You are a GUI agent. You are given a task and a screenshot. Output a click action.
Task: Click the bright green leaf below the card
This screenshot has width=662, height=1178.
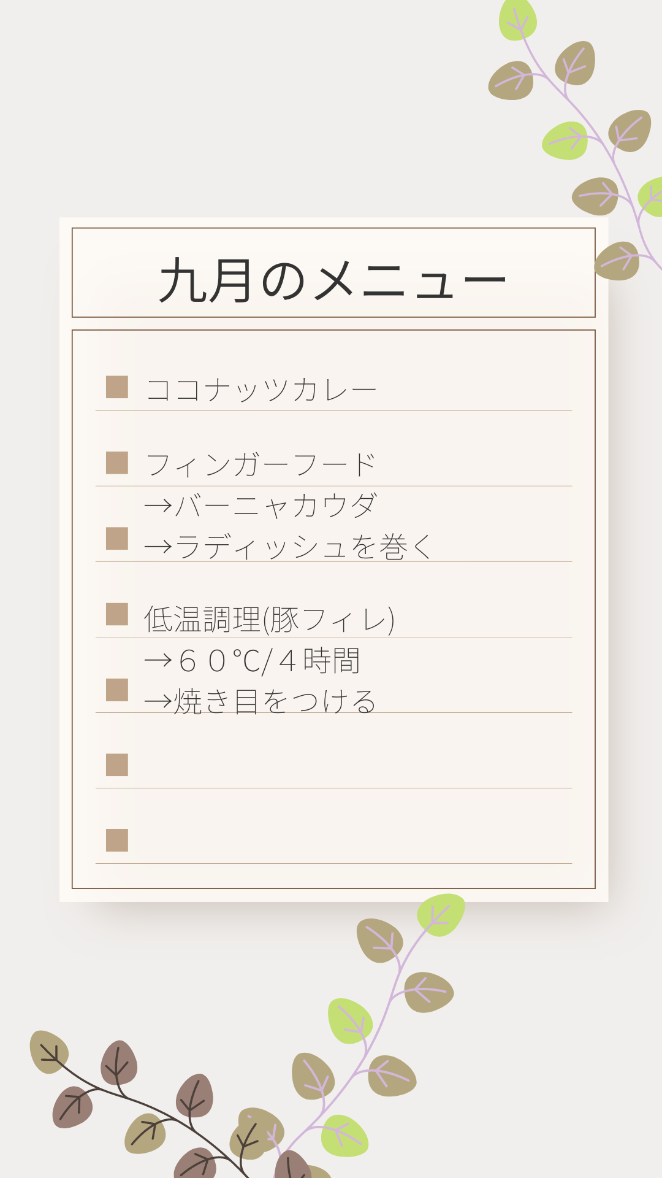pos(441,915)
